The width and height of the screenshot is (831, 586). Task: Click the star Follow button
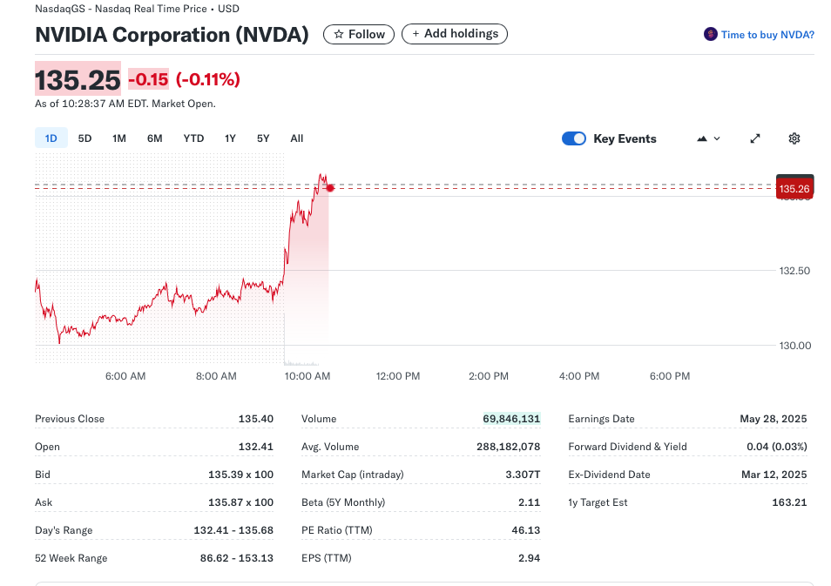(359, 35)
